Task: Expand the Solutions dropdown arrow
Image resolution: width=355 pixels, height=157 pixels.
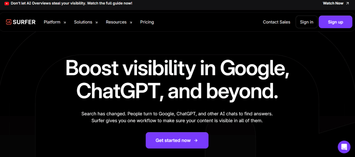Action: (96, 22)
